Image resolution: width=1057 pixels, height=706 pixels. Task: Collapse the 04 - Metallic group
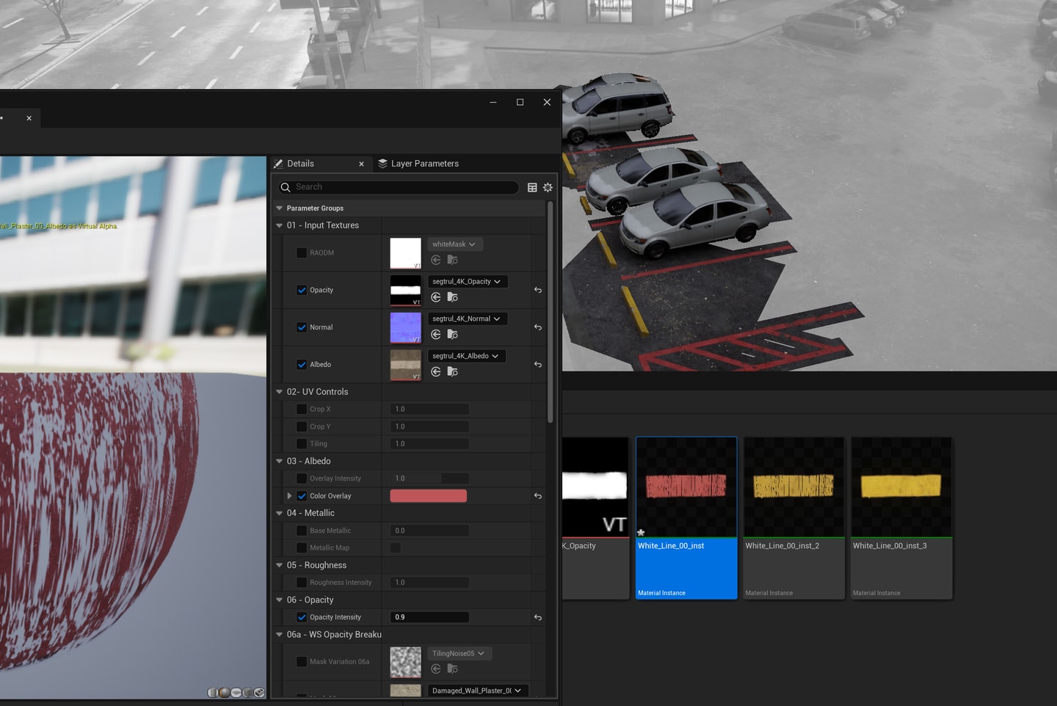point(279,513)
